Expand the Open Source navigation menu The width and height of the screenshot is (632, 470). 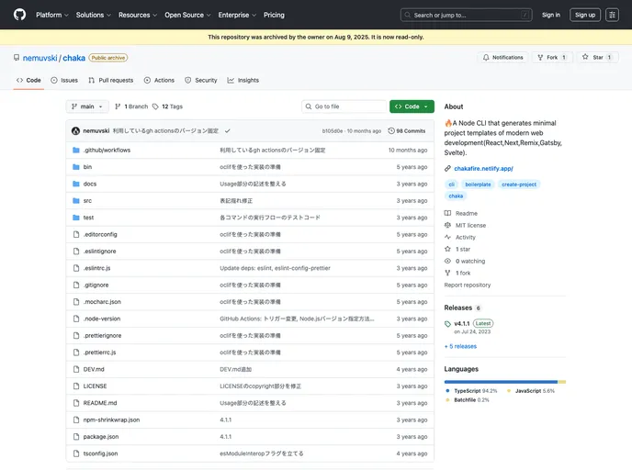pos(187,15)
